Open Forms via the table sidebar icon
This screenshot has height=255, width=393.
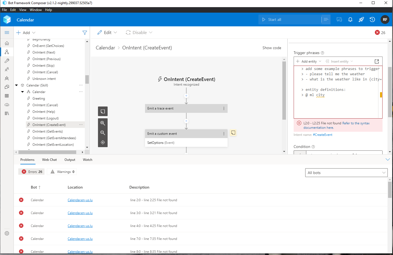(7, 96)
